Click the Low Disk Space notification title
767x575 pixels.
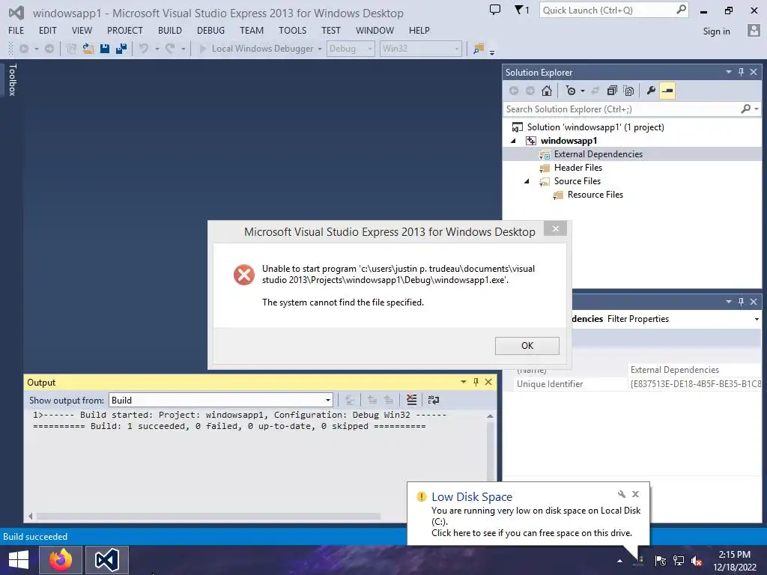(x=472, y=497)
